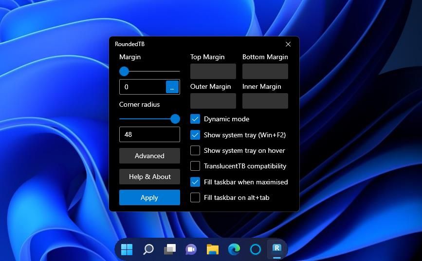Click the Outer Margin input box
This screenshot has height=261, width=422.
tap(213, 101)
